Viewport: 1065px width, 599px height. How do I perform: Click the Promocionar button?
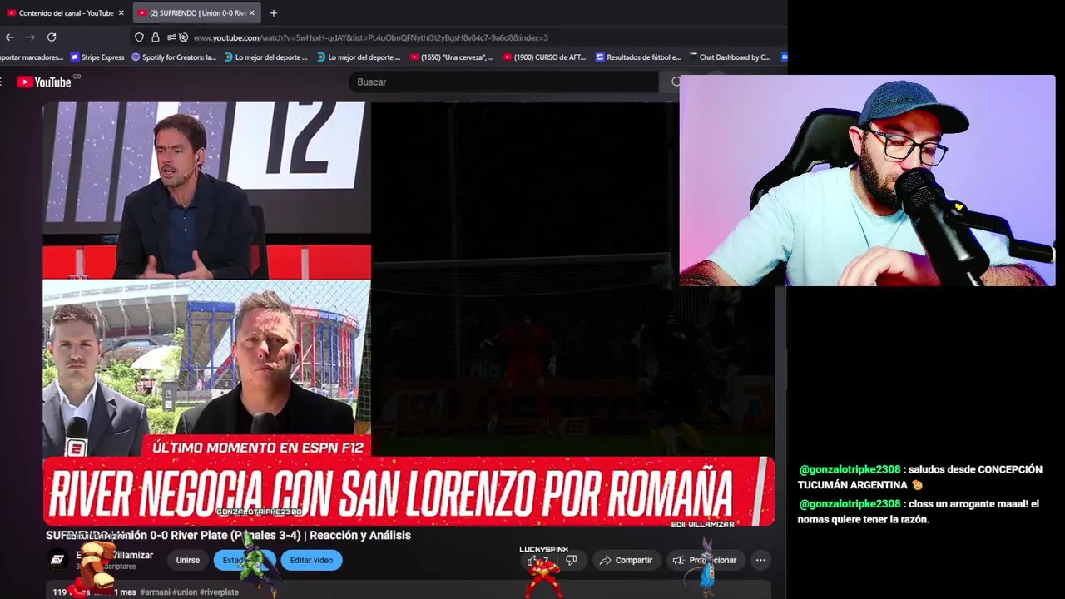click(706, 560)
